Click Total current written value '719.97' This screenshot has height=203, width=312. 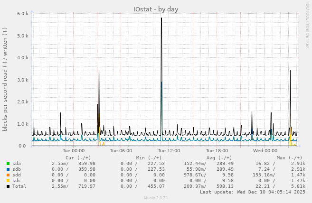[x=87, y=186]
